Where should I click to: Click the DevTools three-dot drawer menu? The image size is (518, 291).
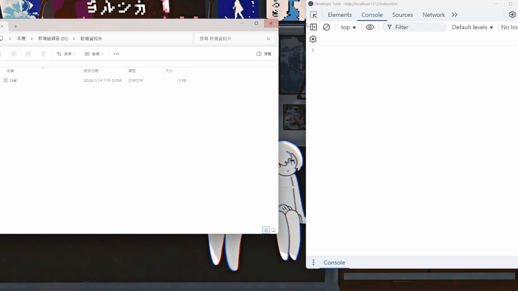click(313, 262)
